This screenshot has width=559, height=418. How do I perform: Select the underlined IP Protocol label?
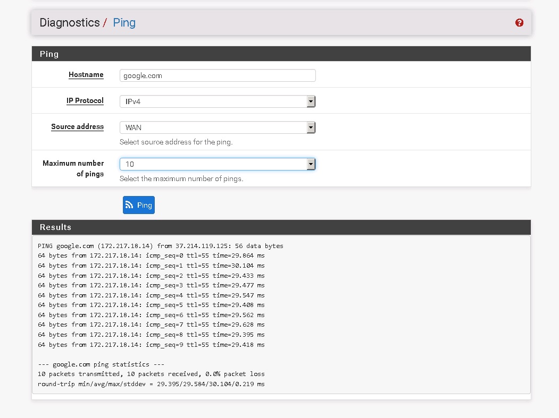[x=85, y=101]
